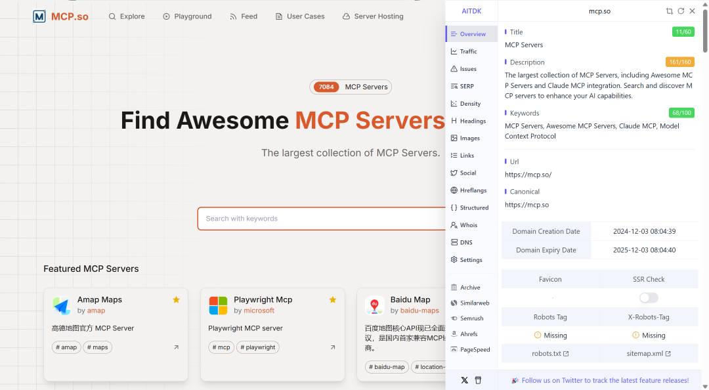Click the https://mcp.so/ Url value
709x390 pixels.
528,175
